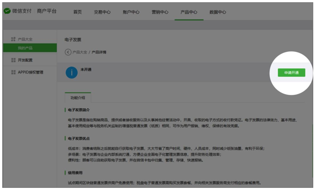Click the 开发配置 grid icon
Image resolution: width=315 pixels, height=190 pixels.
(13, 60)
